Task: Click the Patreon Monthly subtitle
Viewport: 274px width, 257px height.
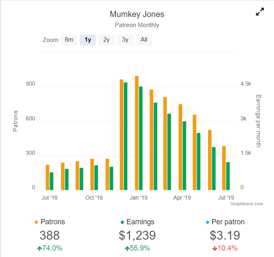Action: 137,25
